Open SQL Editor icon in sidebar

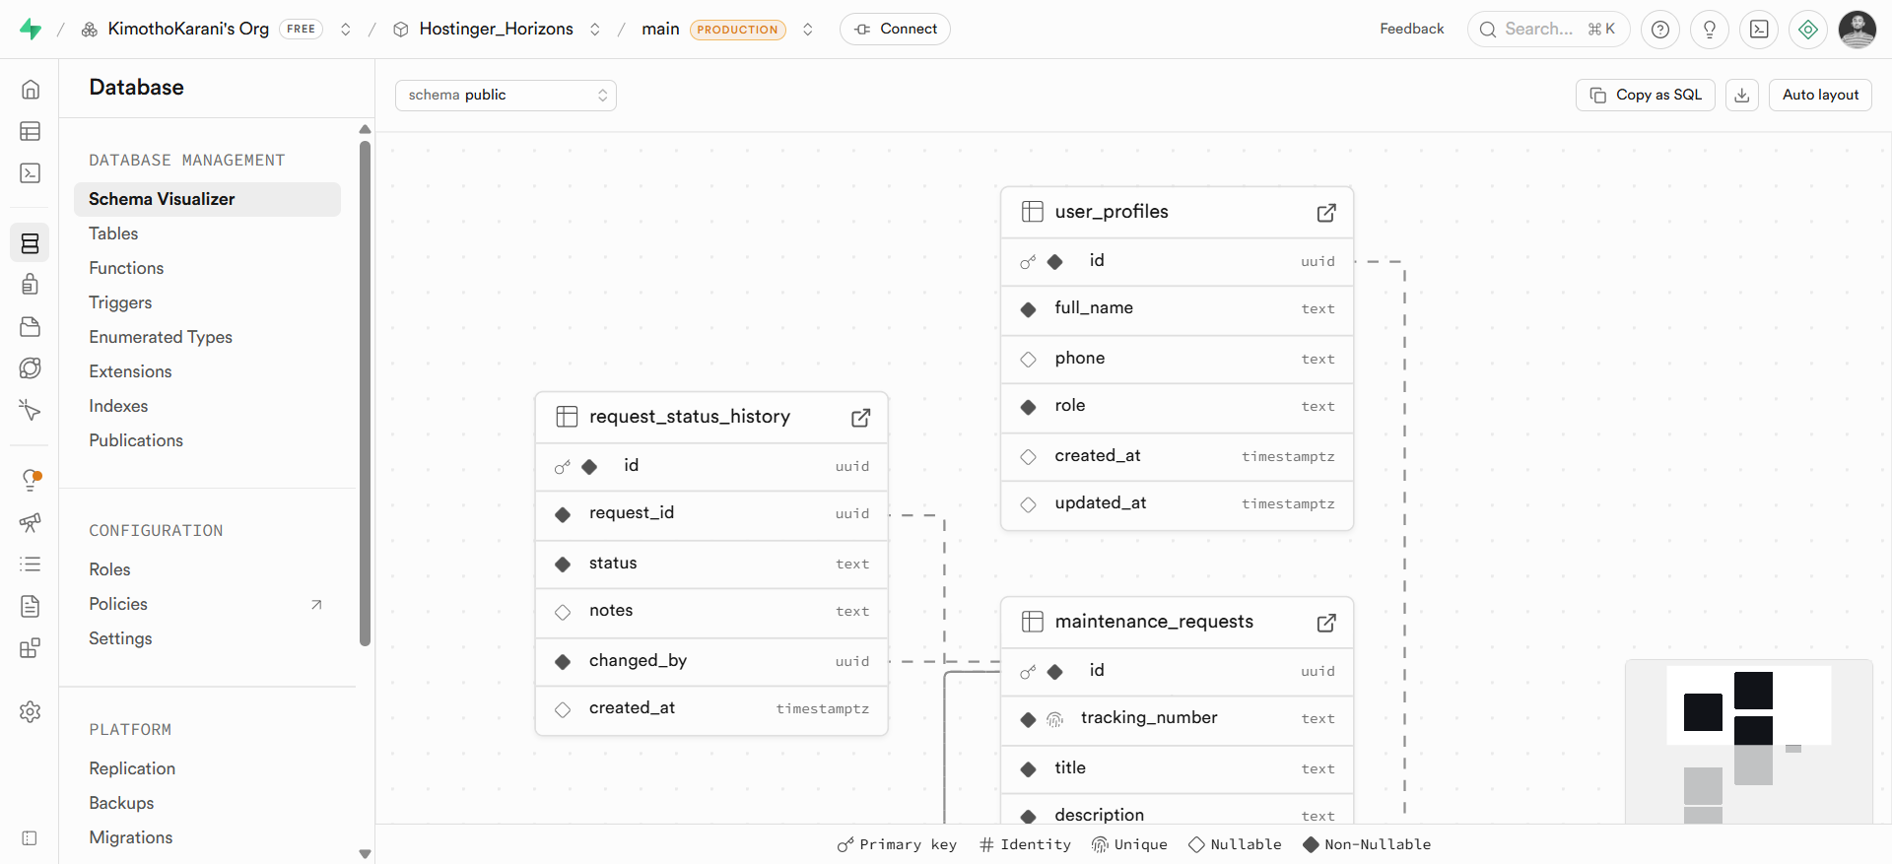point(31,173)
